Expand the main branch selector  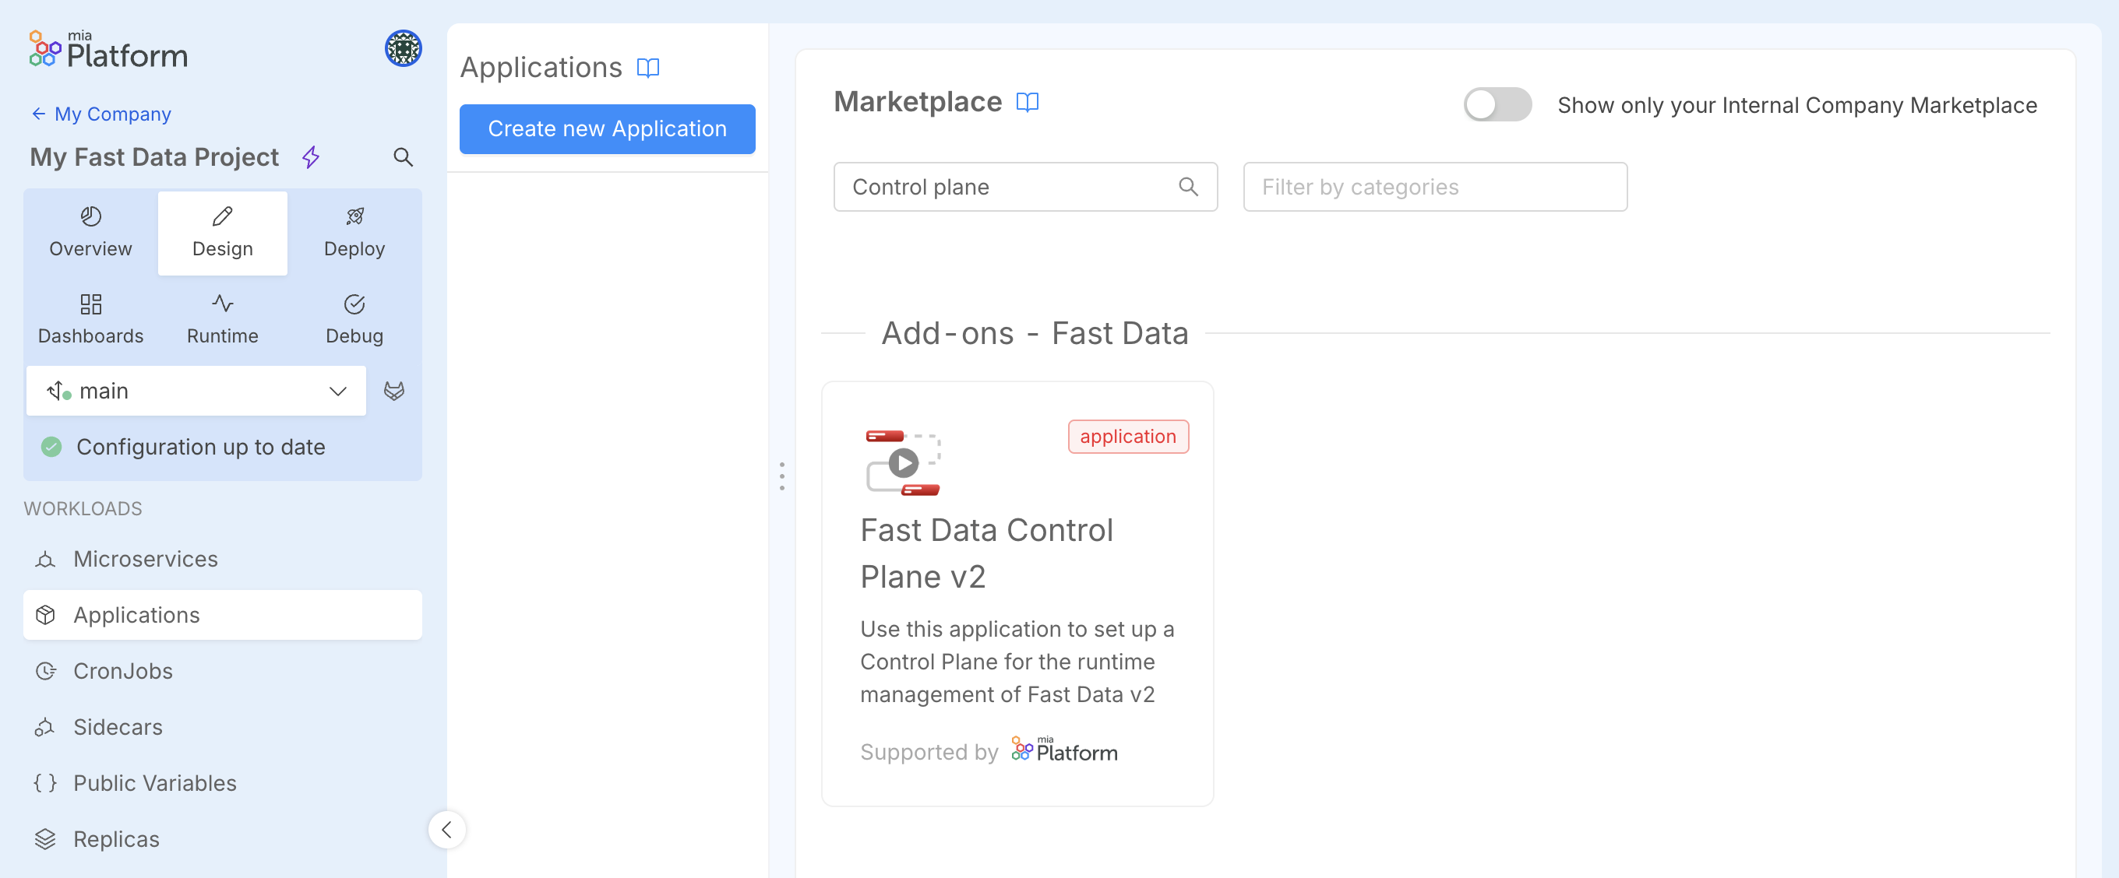coord(337,391)
